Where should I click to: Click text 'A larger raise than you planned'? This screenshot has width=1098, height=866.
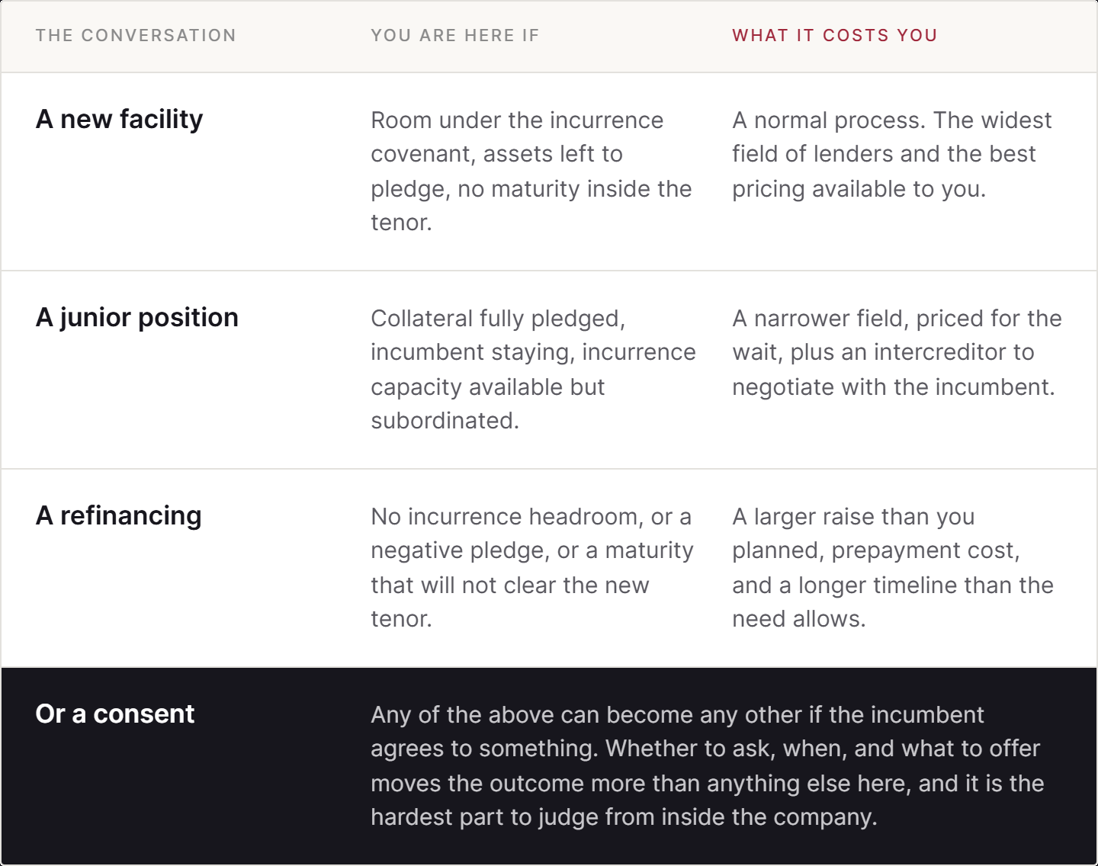876,534
